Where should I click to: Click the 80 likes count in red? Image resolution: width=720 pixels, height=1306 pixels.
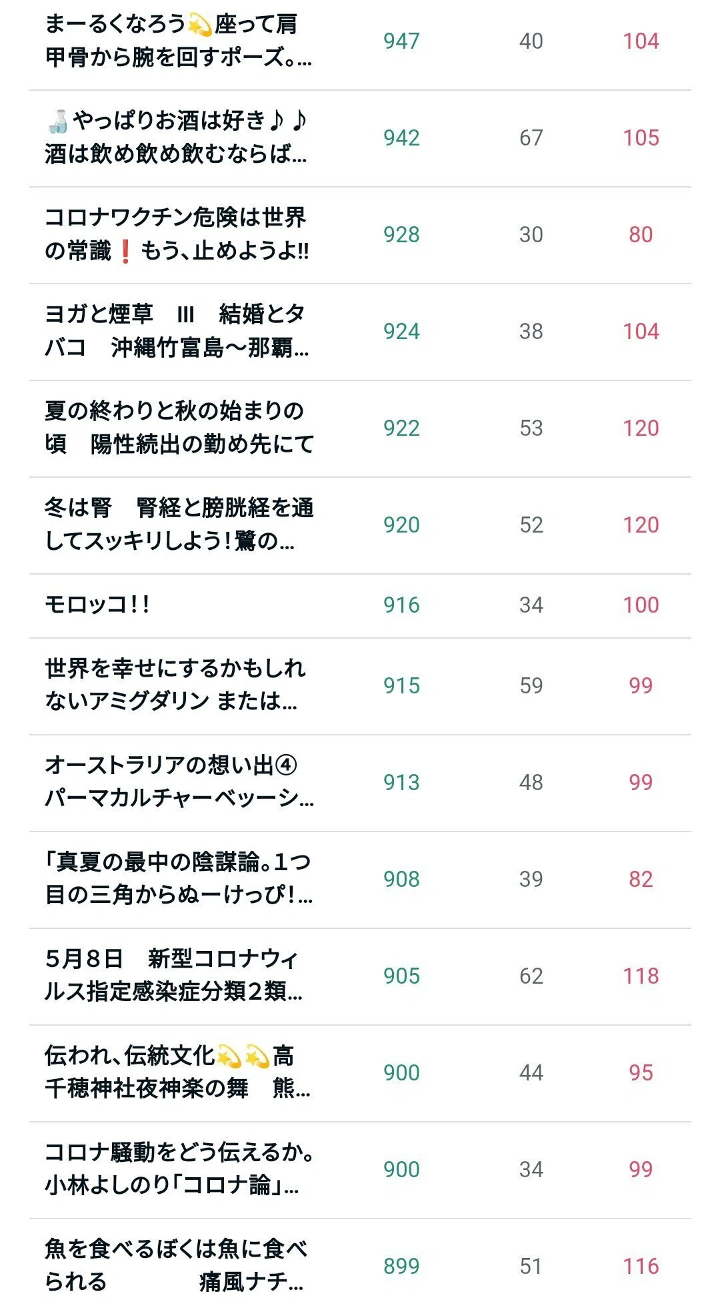(x=641, y=234)
